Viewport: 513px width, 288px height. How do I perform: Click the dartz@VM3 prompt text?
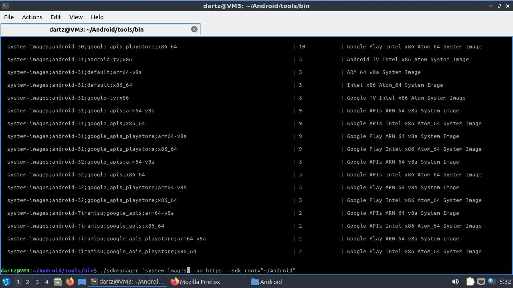click(49, 270)
